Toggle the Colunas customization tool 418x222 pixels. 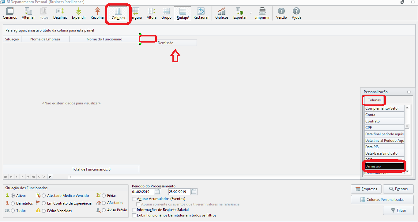pyautogui.click(x=118, y=13)
